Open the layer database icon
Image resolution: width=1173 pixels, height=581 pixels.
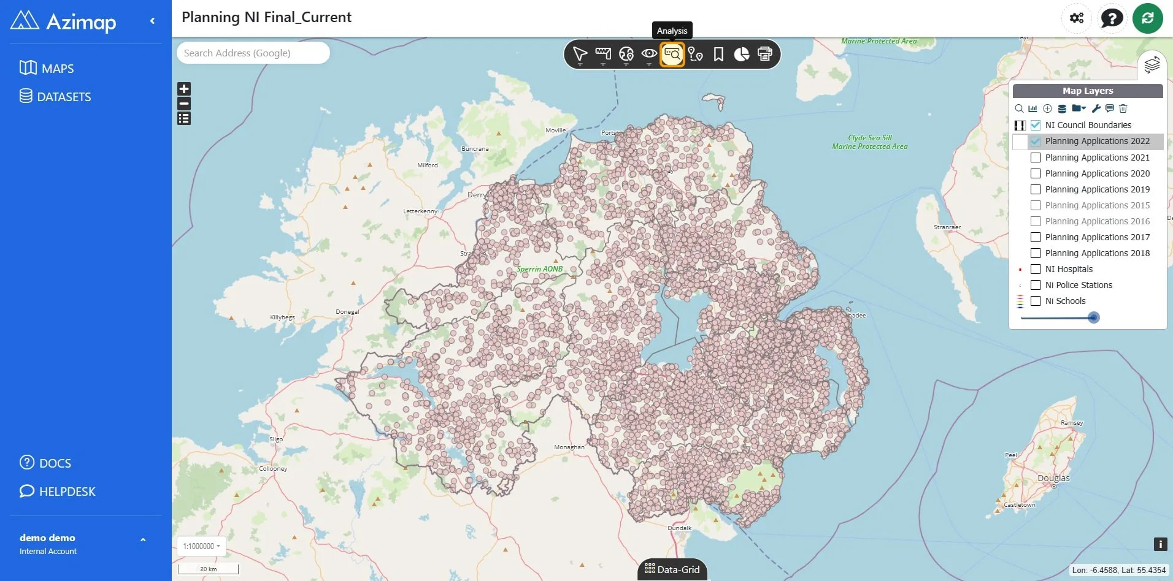1062,108
